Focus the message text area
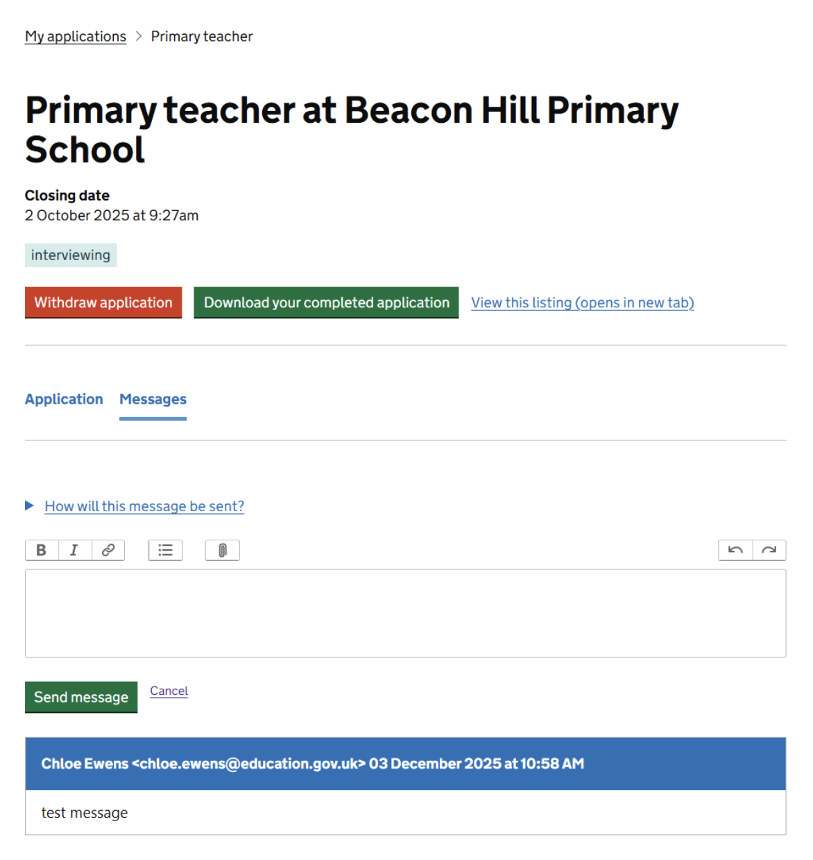The image size is (813, 860). coord(405,613)
